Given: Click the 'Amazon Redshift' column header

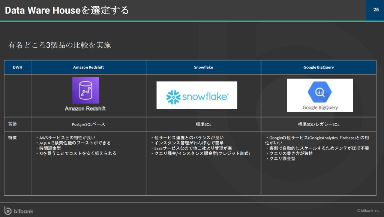Looking at the screenshot, I should [x=88, y=67].
